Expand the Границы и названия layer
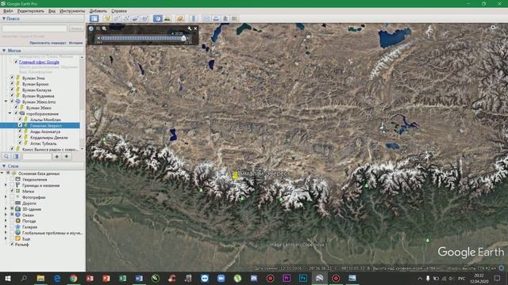The image size is (508, 285). [x=6, y=185]
